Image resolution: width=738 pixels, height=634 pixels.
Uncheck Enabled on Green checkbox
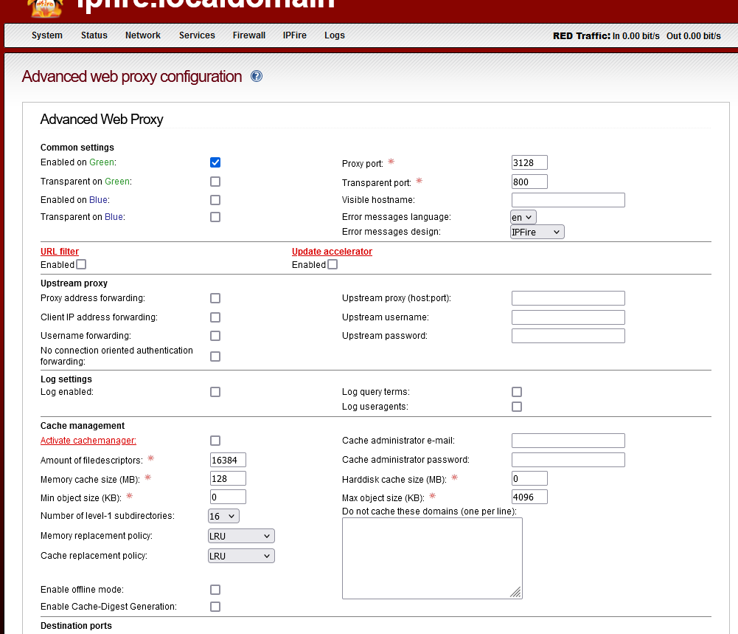215,162
